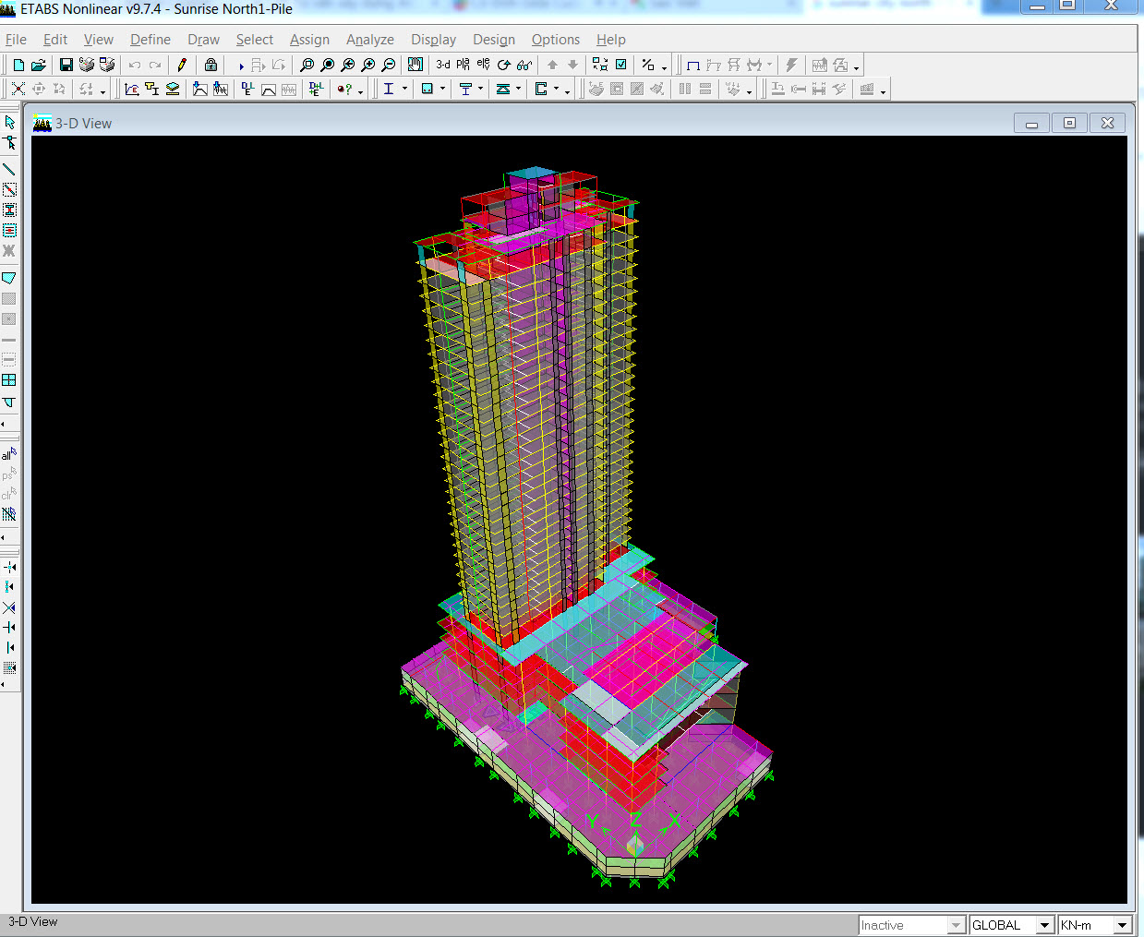Select the Draw Areas polygon tool
Viewport: 1144px width, 937px height.
(x=9, y=278)
